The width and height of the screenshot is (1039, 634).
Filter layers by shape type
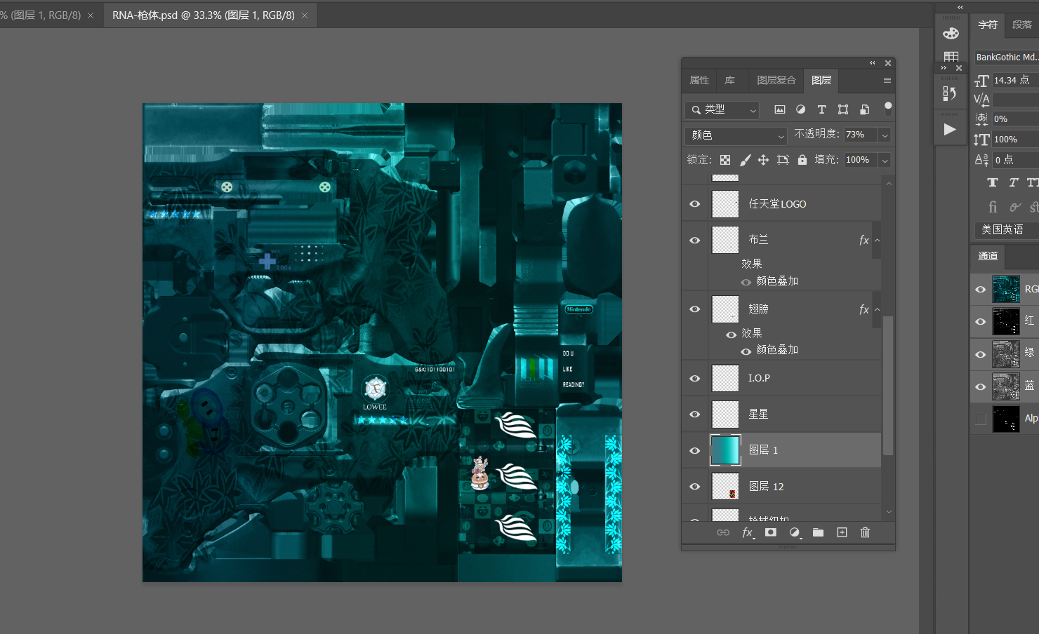pos(843,109)
